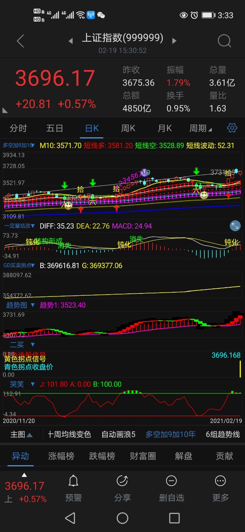Tap the back arrow at top left
This screenshot has width=245, height=532.
click(x=21, y=41)
